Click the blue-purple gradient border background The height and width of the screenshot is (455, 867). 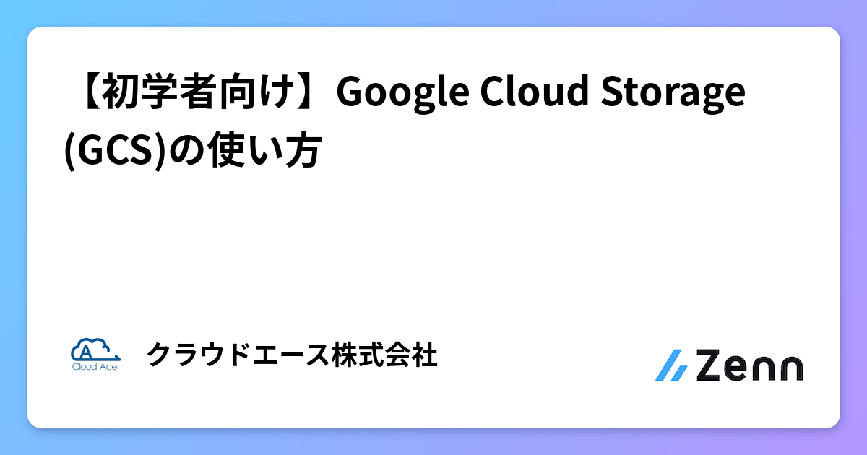click(433, 12)
